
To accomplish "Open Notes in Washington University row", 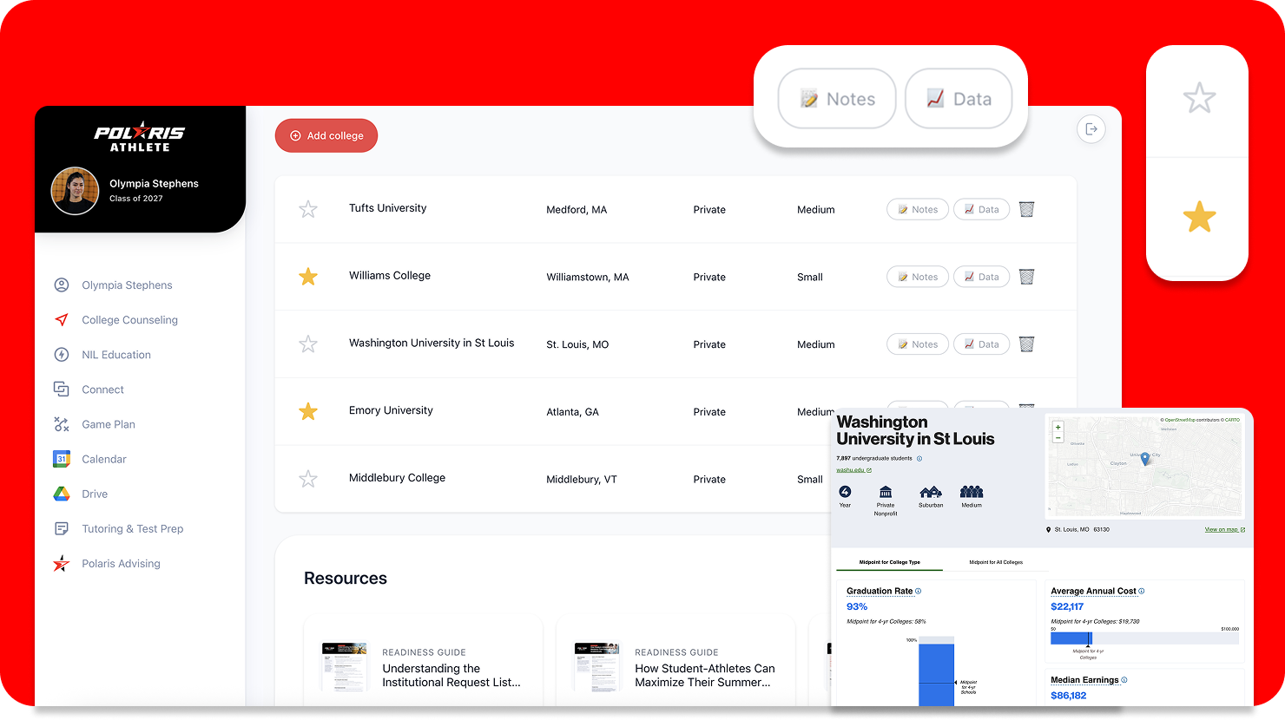I will coord(918,344).
